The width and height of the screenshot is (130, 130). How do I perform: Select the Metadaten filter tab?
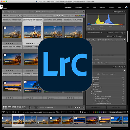pyautogui.click(x=45, y=12)
